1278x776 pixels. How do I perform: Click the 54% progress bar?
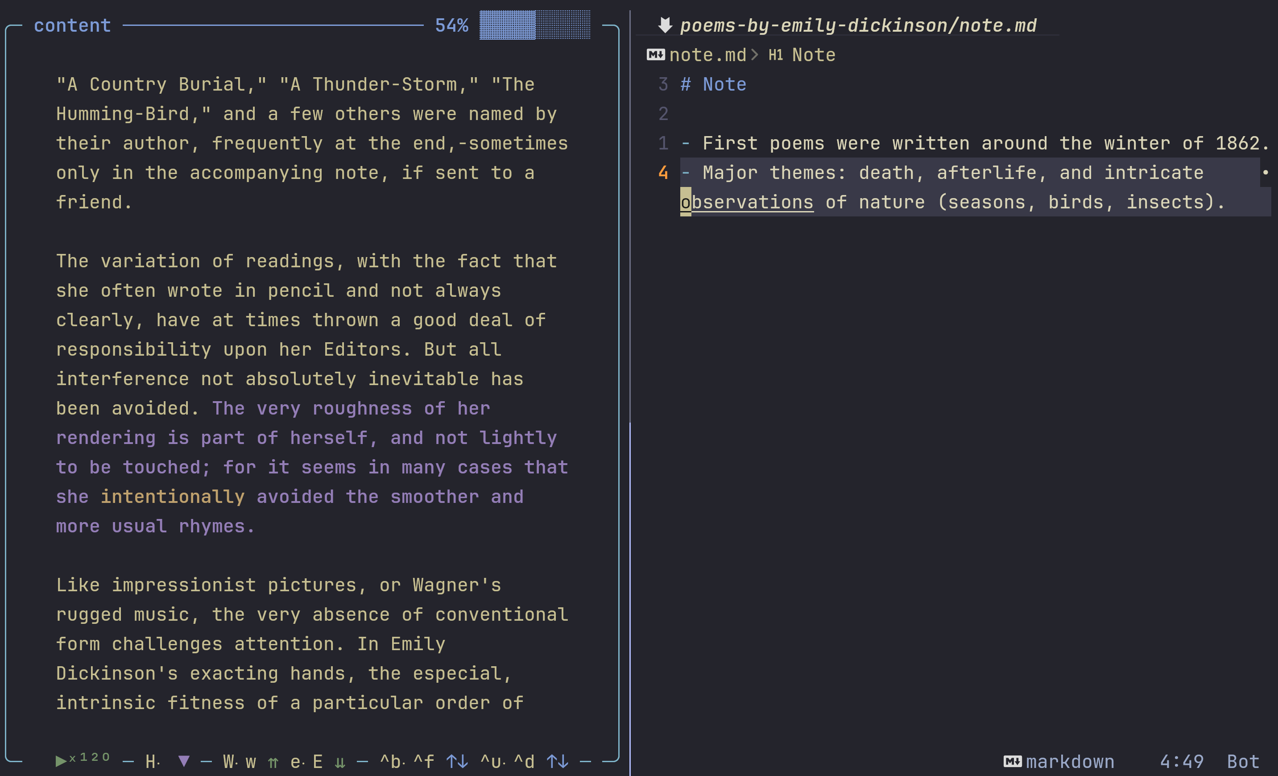pyautogui.click(x=535, y=25)
